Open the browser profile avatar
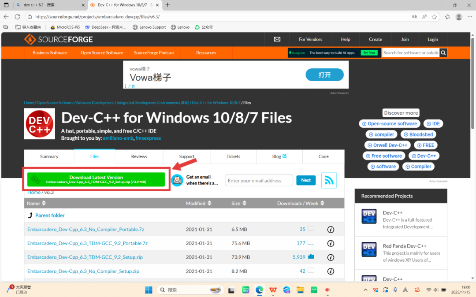 coord(459,17)
